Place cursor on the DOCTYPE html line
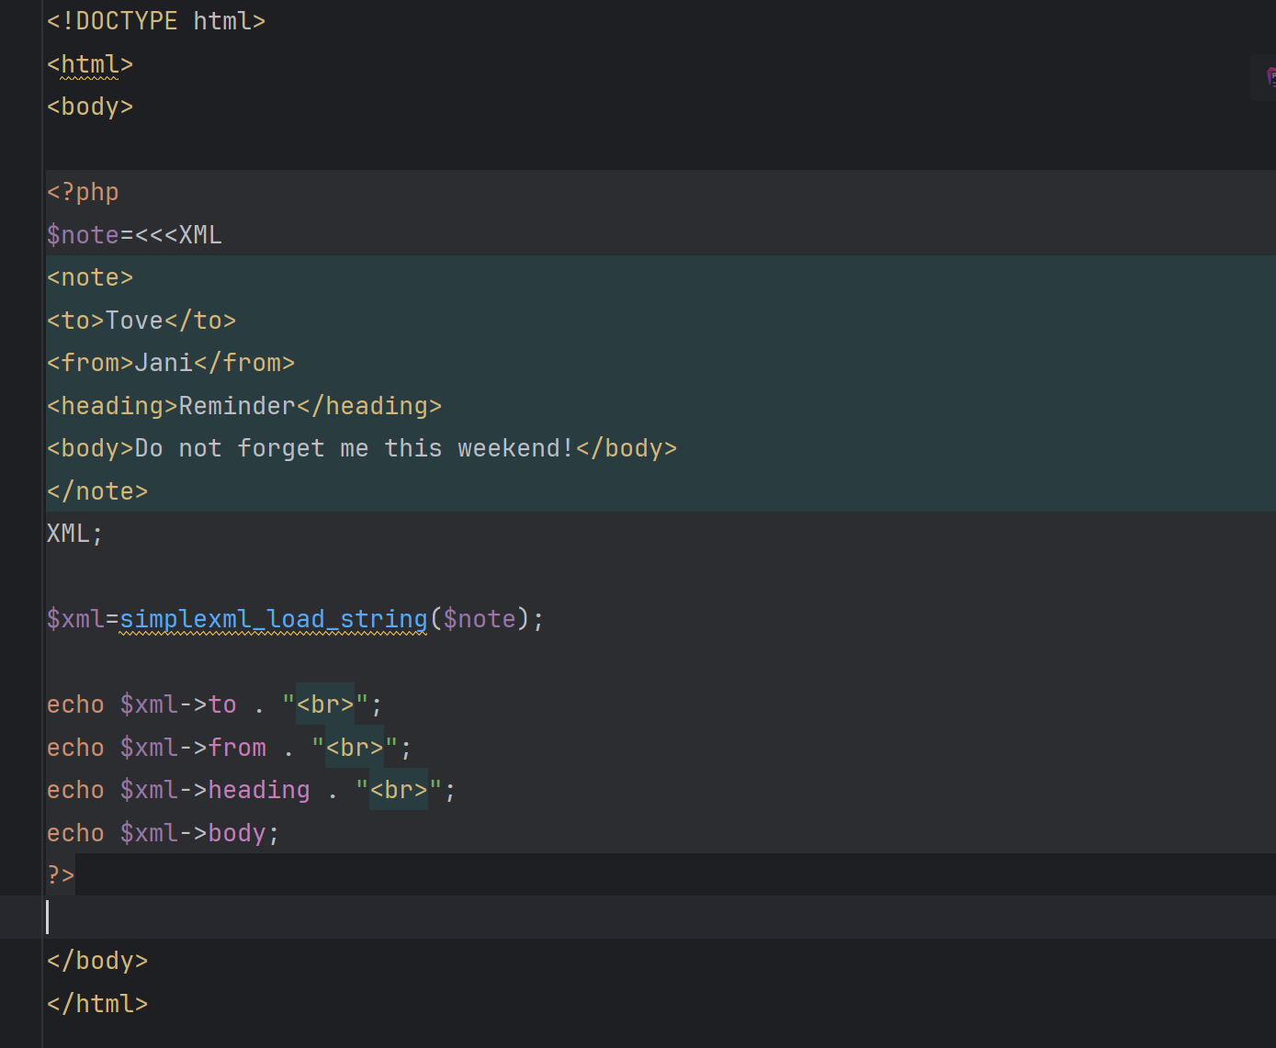This screenshot has width=1276, height=1048. 156,21
